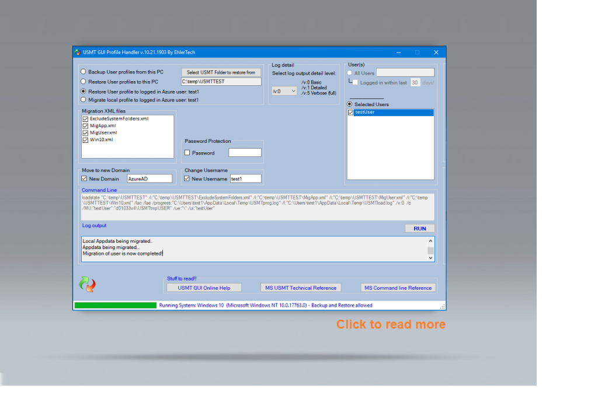This screenshot has width=598, height=406.
Task: Click the green refresh arrows icon
Action: pyautogui.click(x=87, y=284)
